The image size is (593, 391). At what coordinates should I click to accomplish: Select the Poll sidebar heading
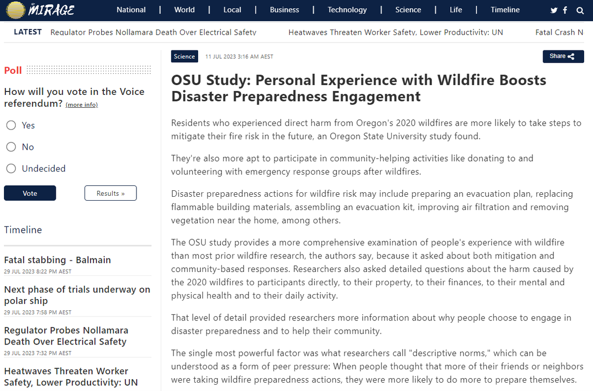[x=13, y=70]
